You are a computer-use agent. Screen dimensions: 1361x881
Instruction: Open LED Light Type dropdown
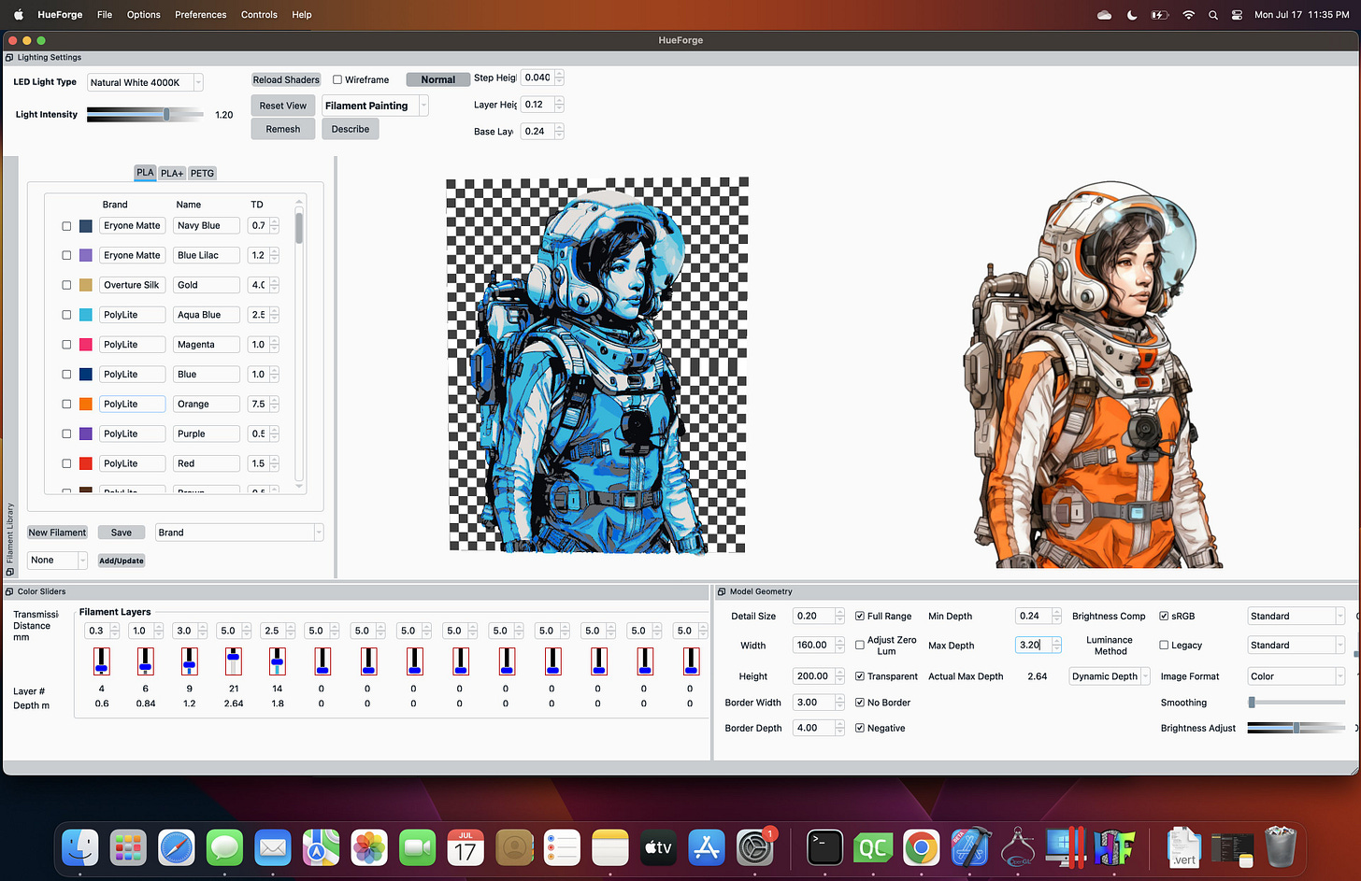point(145,82)
